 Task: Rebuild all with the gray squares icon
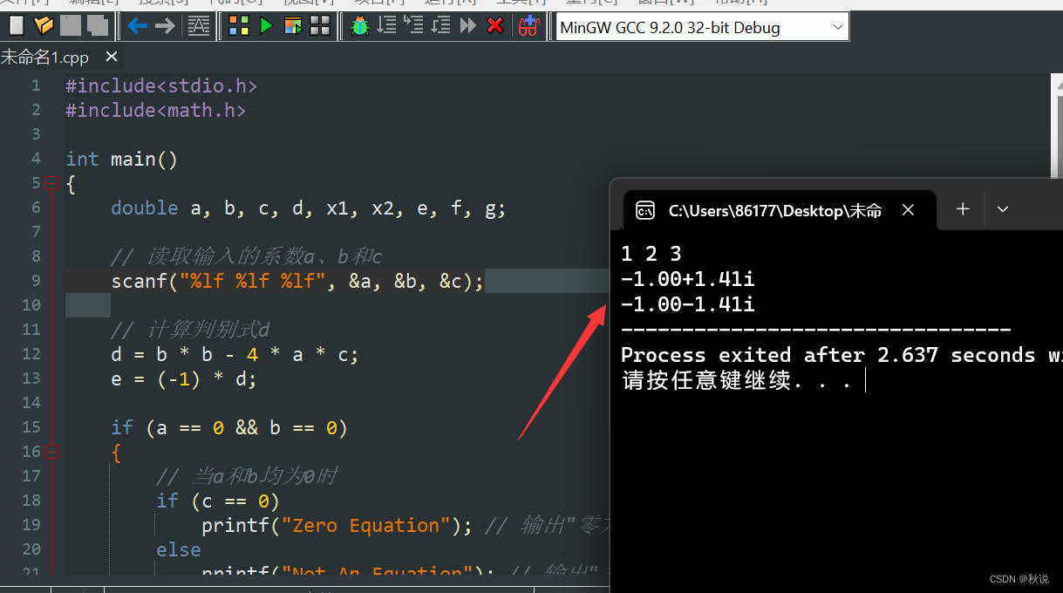click(x=320, y=26)
